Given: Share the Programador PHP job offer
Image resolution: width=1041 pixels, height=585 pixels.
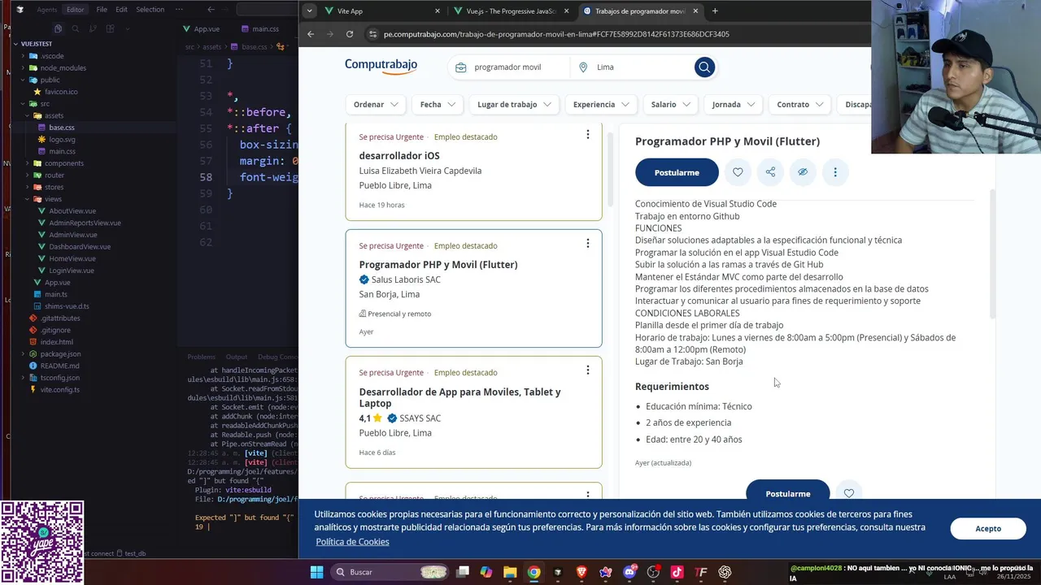Looking at the screenshot, I should point(770,172).
